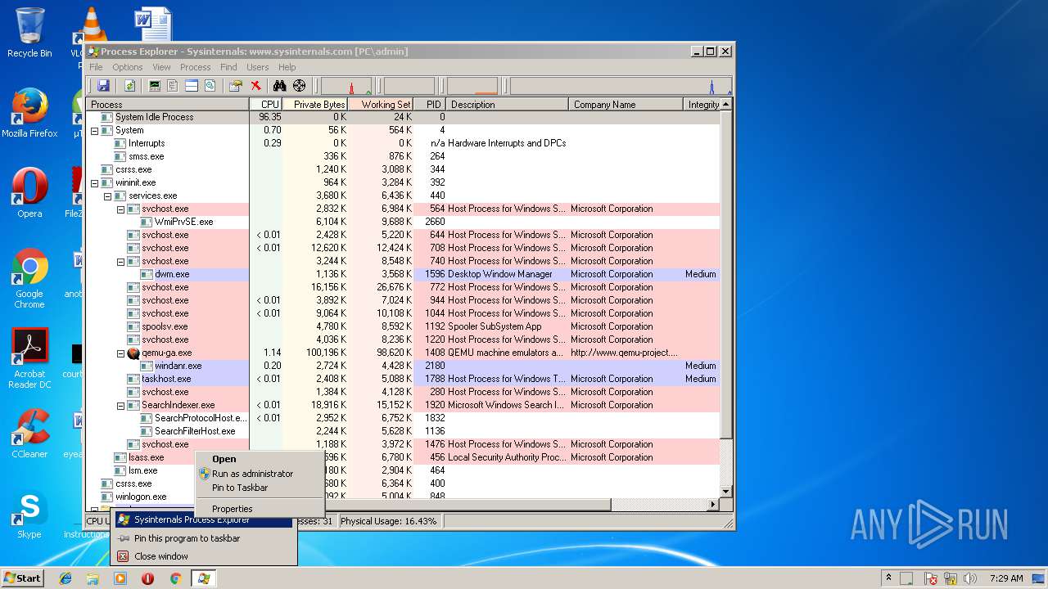Click Pin this program to taskbar
Viewport: 1048px width, 589px height.
click(203, 538)
